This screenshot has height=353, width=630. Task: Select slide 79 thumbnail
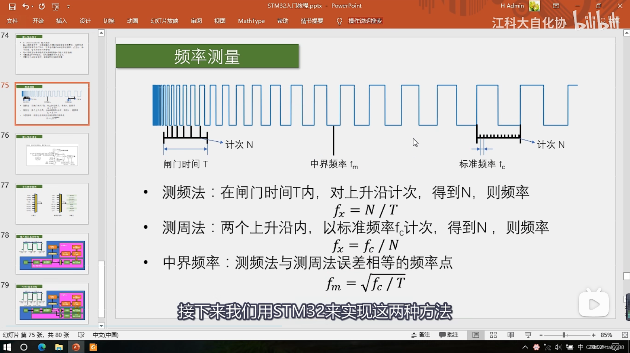point(52,304)
